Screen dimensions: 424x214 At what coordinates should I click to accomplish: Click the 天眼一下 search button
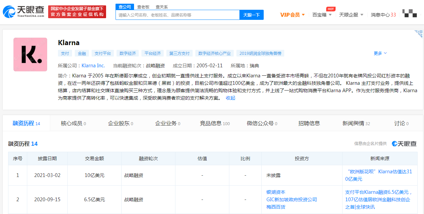(x=251, y=15)
